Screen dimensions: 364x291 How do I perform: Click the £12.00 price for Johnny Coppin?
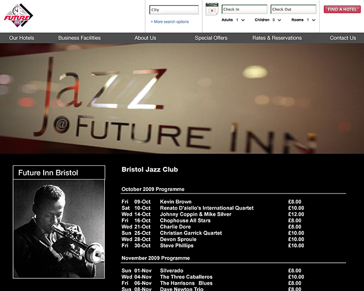click(296, 214)
